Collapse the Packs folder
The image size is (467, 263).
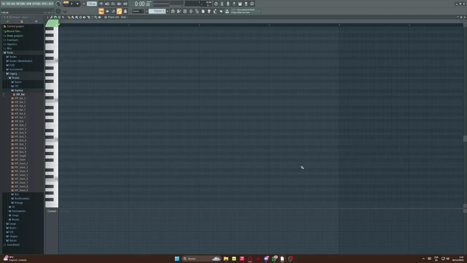[x=10, y=53]
